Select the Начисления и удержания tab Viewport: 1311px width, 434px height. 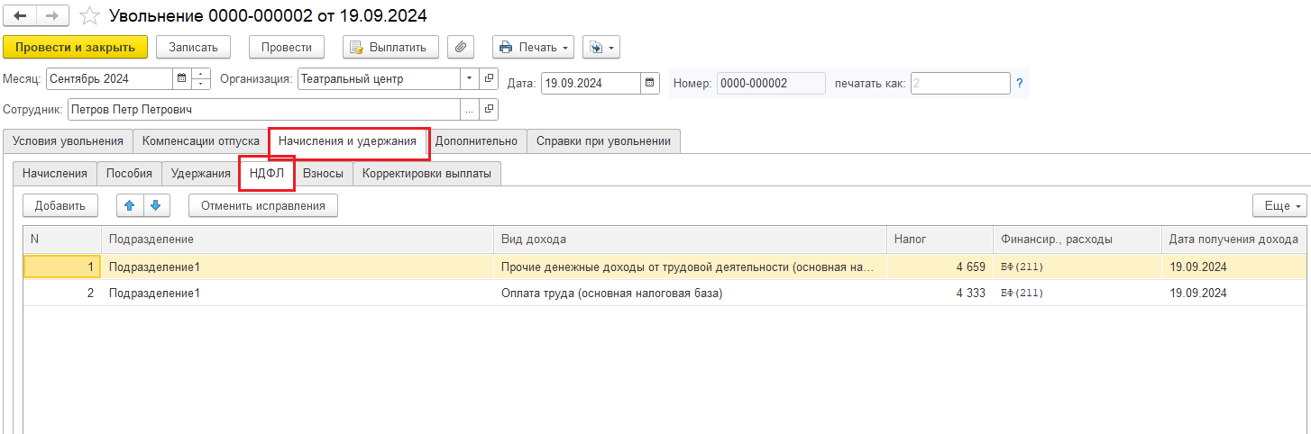pyautogui.click(x=347, y=141)
